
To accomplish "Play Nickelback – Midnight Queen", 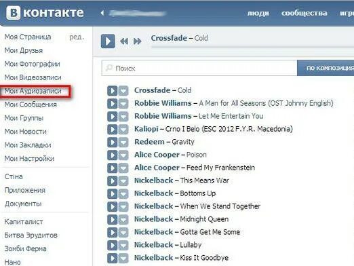I will tap(113, 220).
